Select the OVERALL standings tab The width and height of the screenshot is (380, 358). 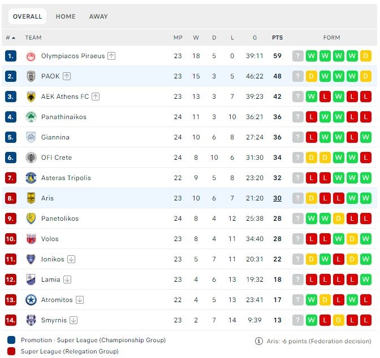pos(27,16)
